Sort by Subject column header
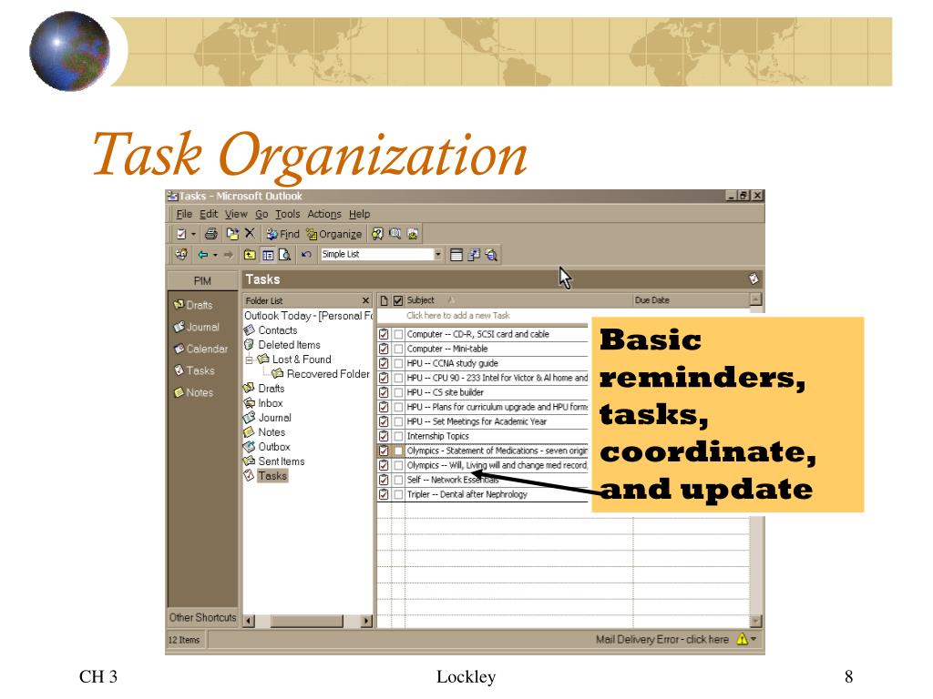933x699 pixels. point(518,300)
